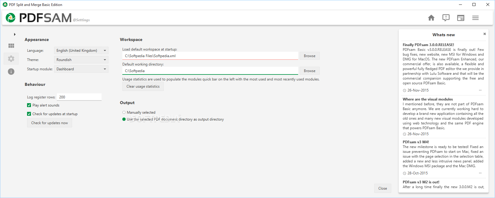495x198 pixels.
Task: Maximize the PDF Split and Merge window
Action: click(x=474, y=4)
